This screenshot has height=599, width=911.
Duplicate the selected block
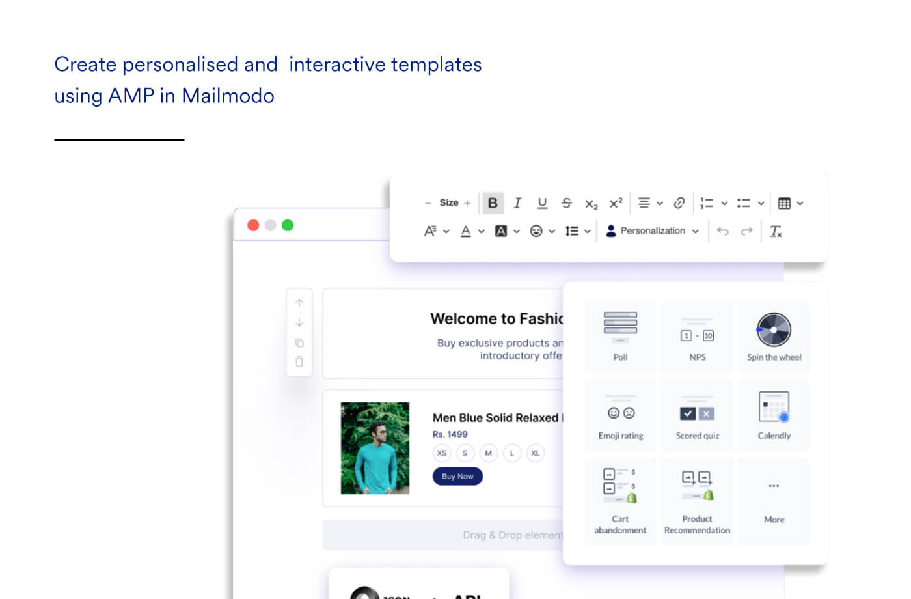(x=299, y=342)
